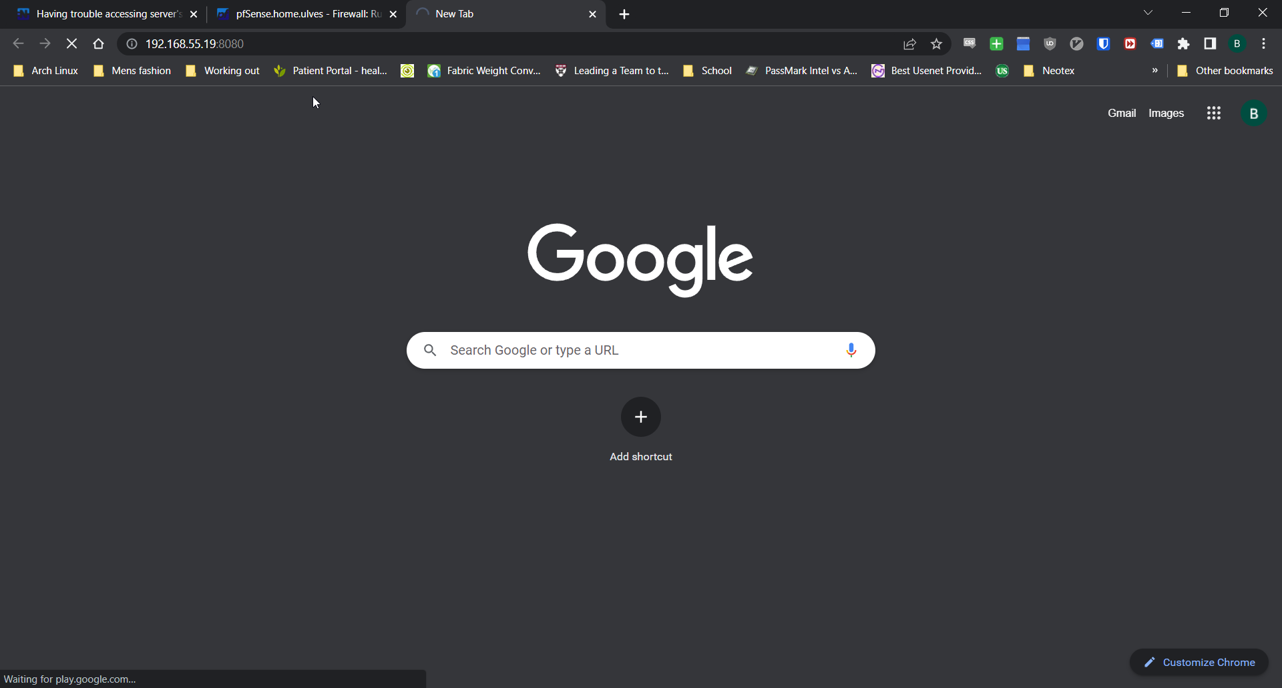Open the PassMark Intel vs A... bookmark

[802, 71]
